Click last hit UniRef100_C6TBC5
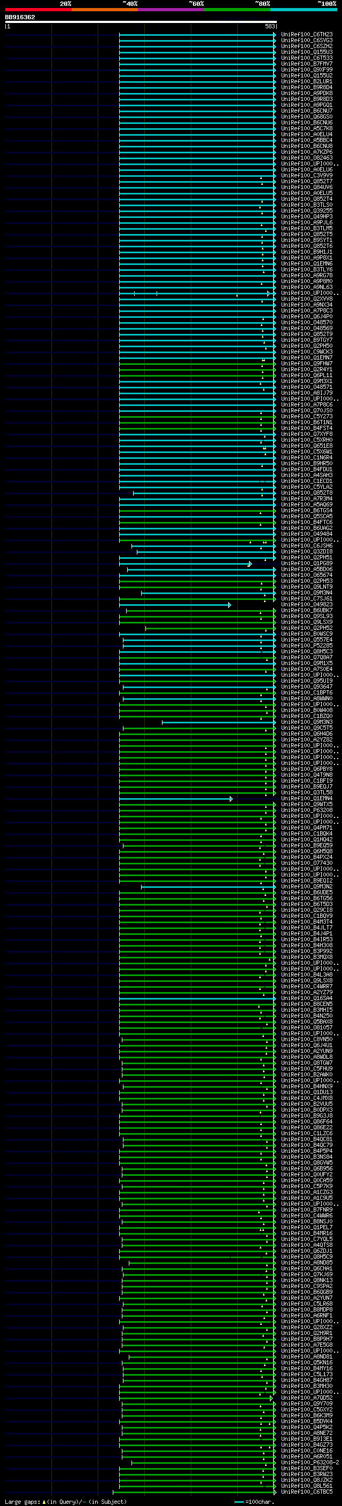Viewport: 342px width, 1506px height. (x=306, y=1492)
